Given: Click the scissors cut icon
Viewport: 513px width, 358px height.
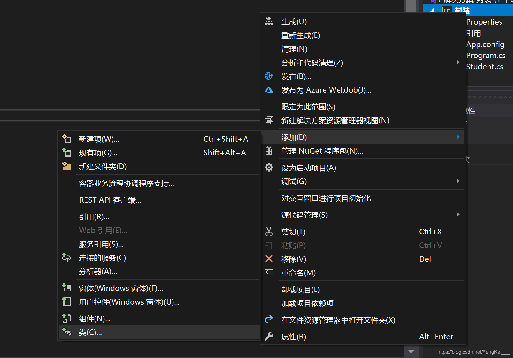Looking at the screenshot, I should pyautogui.click(x=269, y=232).
